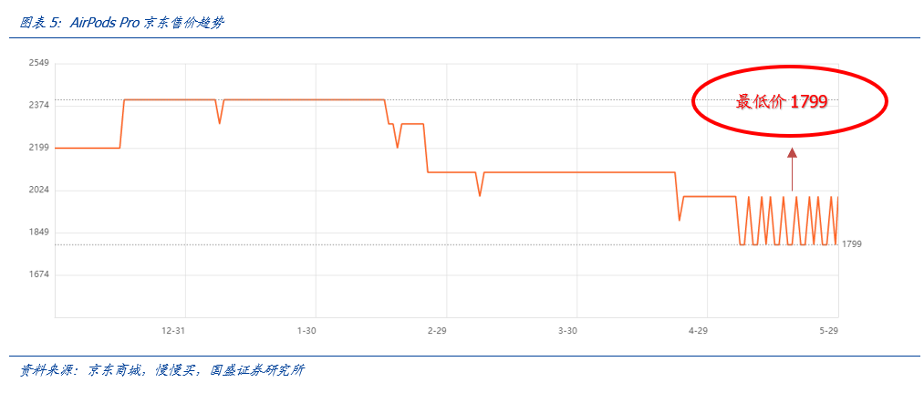Select the 2-29 date tick

tap(437, 331)
